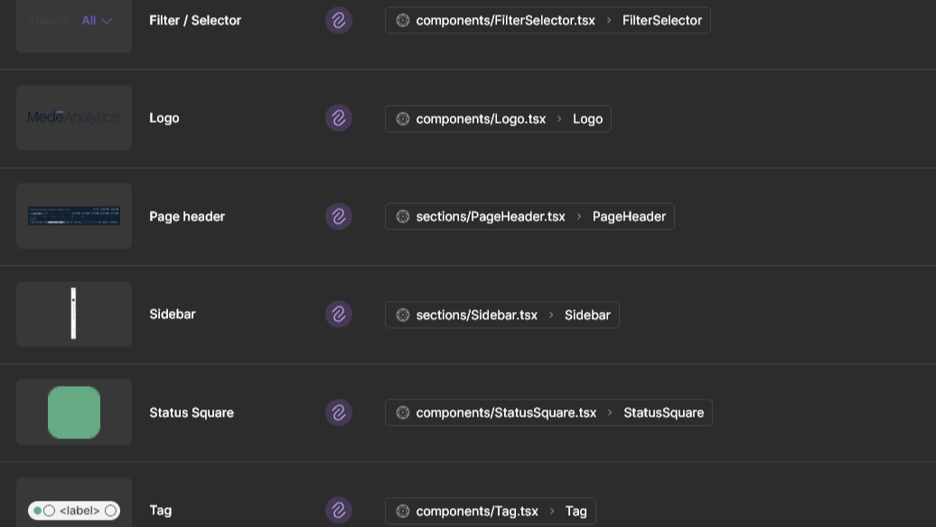Select the MedeAnalytics Logo thumbnail

pyautogui.click(x=74, y=118)
